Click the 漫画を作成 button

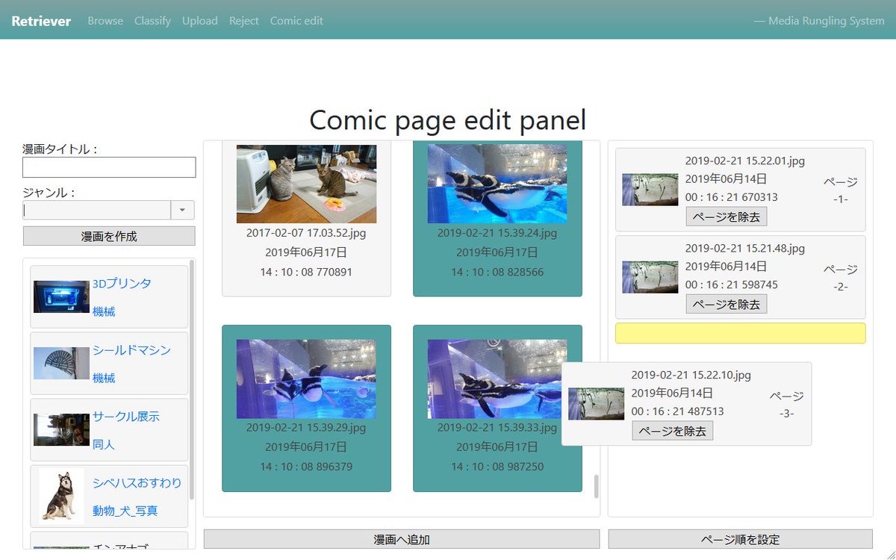click(x=109, y=236)
